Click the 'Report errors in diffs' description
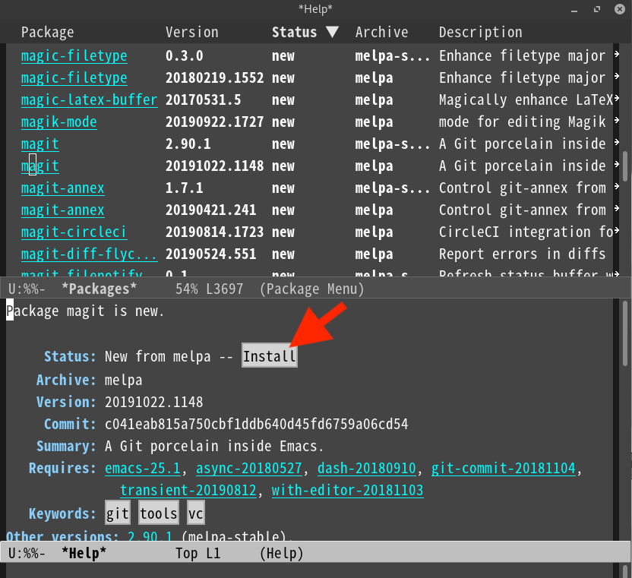Screen dimensions: 632x578 (x=523, y=254)
